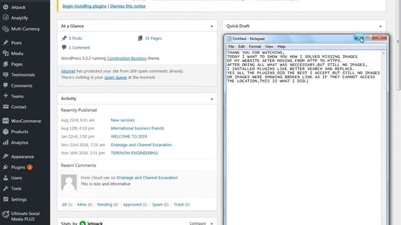Collapse the Activity widget
401x225 pixels.
(212, 99)
